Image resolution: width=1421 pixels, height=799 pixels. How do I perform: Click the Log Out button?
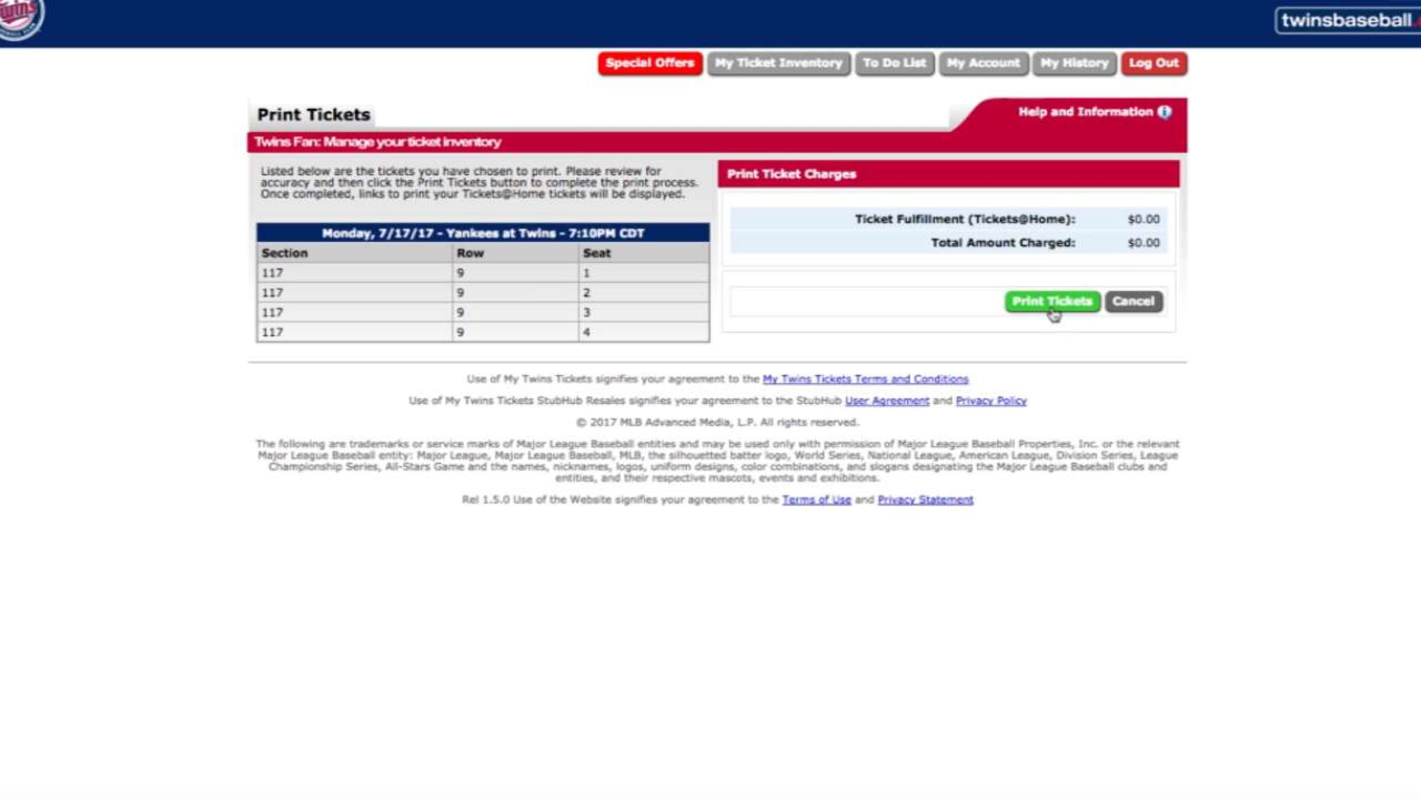pos(1155,62)
